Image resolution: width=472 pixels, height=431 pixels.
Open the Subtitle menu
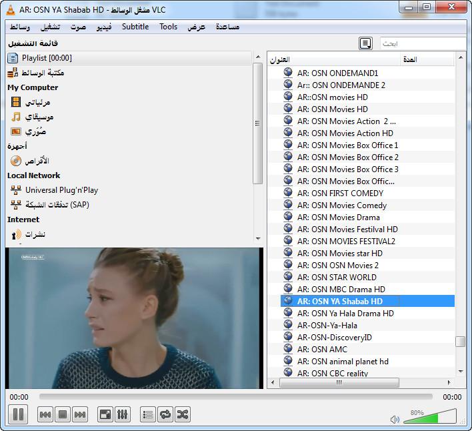point(135,27)
